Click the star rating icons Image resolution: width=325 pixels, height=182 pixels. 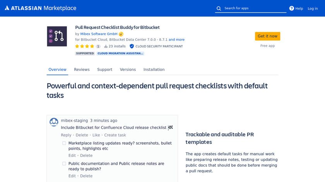click(85, 46)
